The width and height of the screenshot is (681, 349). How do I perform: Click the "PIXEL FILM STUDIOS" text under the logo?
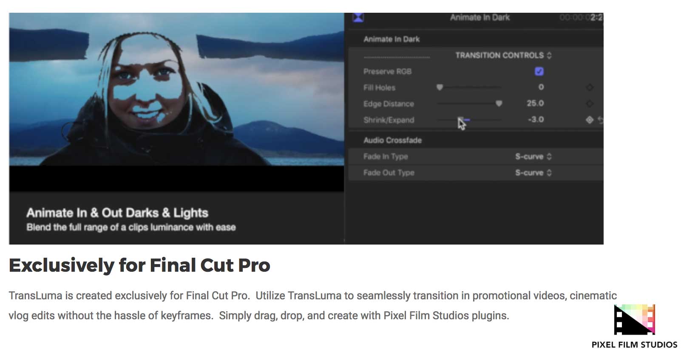[634, 344]
